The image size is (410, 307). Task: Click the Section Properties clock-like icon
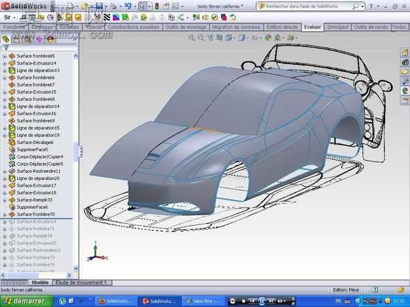pyautogui.click(x=50, y=18)
